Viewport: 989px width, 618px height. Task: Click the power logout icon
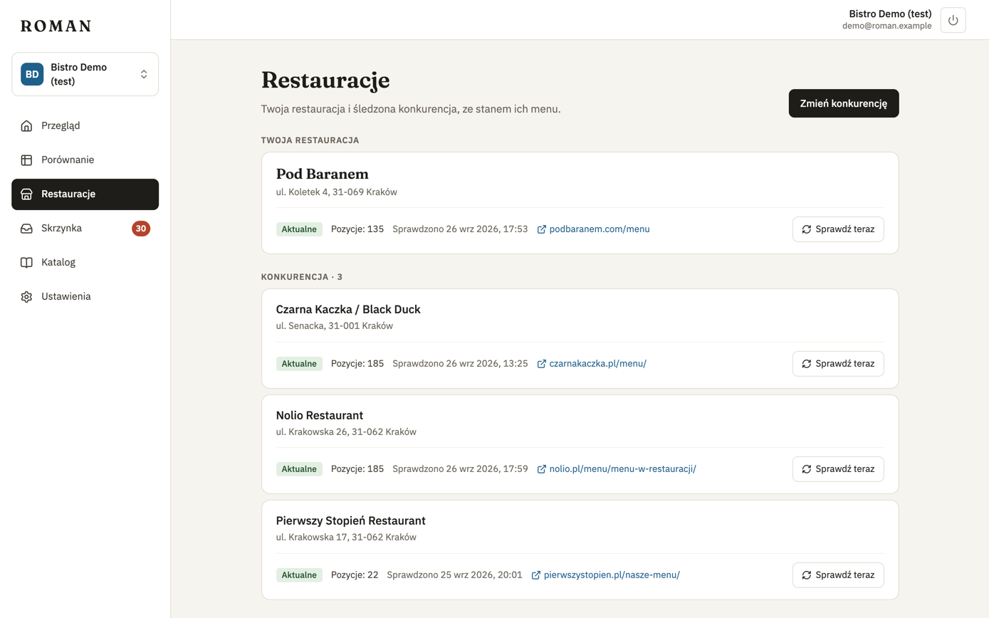(x=953, y=20)
